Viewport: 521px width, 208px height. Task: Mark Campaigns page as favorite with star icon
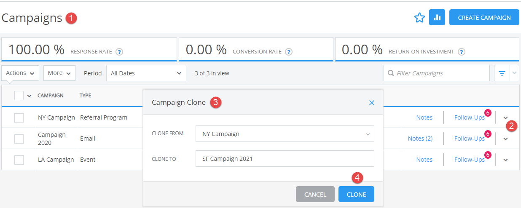pos(419,18)
